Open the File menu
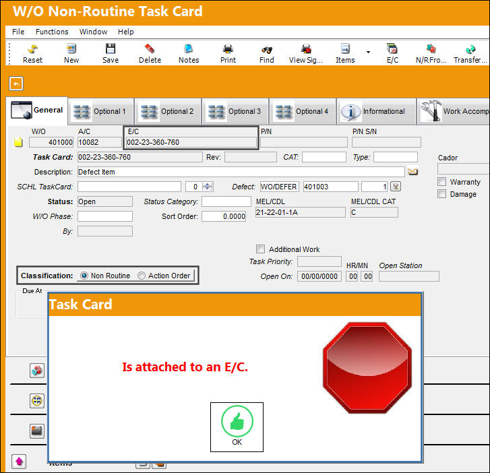Viewport: 490px width, 473px height. tap(18, 32)
